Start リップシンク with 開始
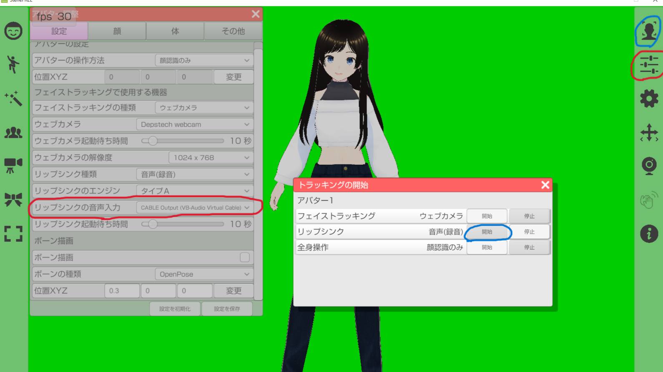This screenshot has width=663, height=372. coord(487,232)
